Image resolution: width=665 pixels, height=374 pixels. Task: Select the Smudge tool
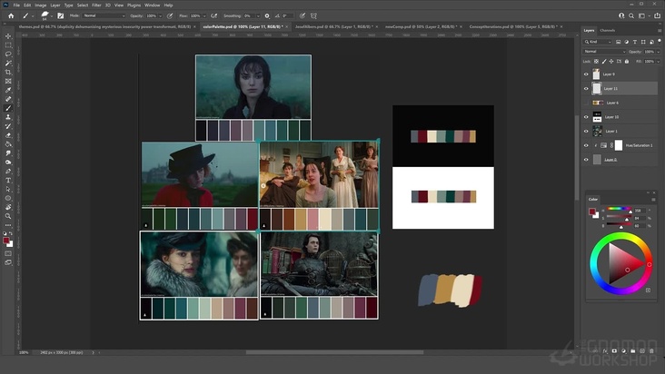[8, 153]
